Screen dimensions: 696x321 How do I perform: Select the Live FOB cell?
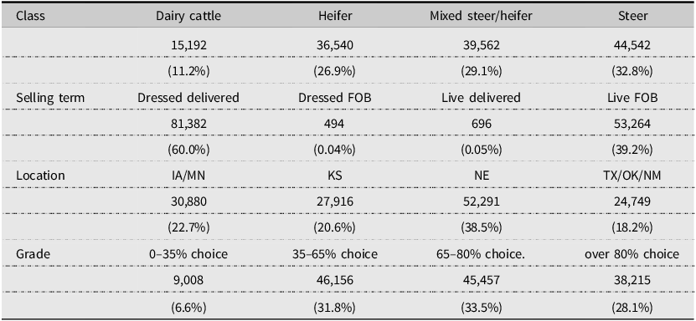click(x=632, y=98)
